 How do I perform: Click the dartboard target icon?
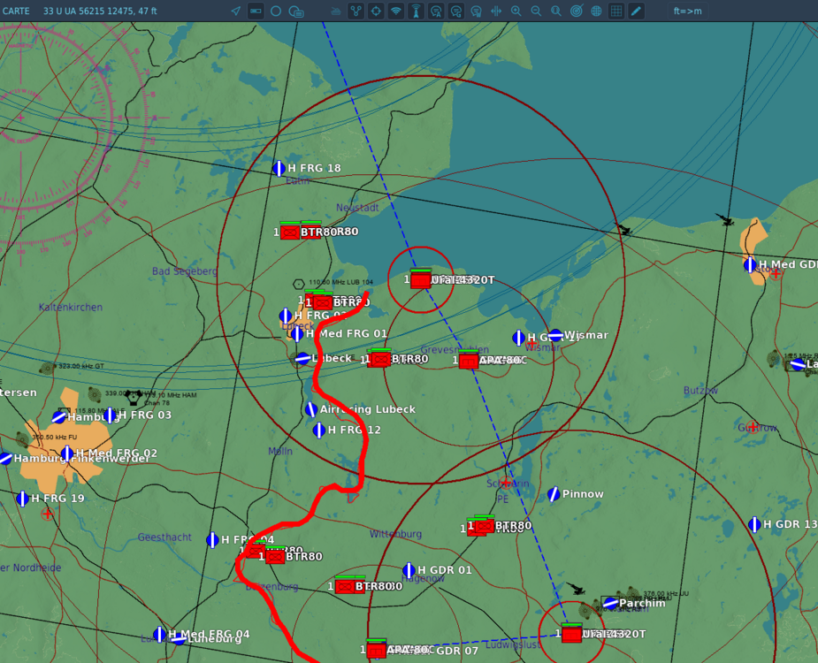[x=574, y=11]
